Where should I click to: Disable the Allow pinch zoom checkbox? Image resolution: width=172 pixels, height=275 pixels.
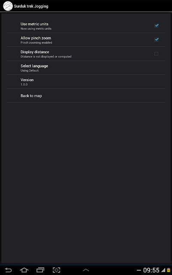[156, 40]
